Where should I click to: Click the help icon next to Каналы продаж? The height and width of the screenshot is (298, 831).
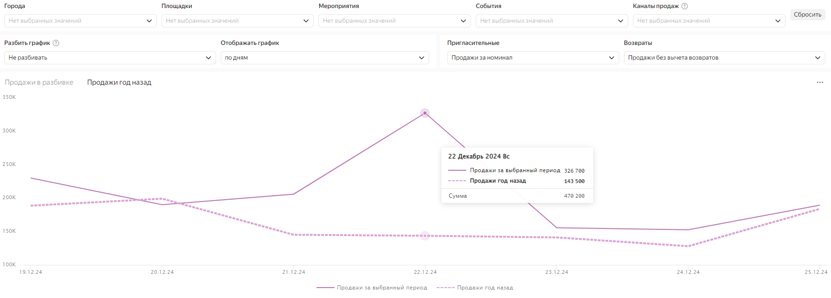pos(684,6)
